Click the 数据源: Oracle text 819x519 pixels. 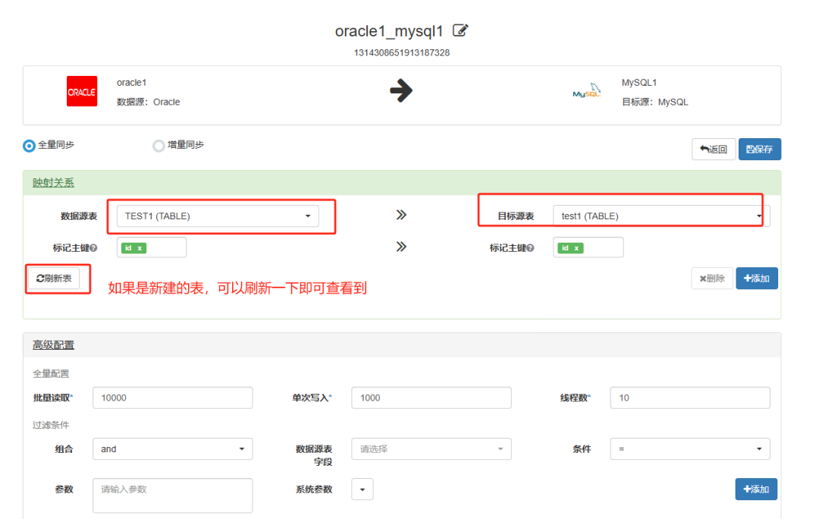point(149,102)
